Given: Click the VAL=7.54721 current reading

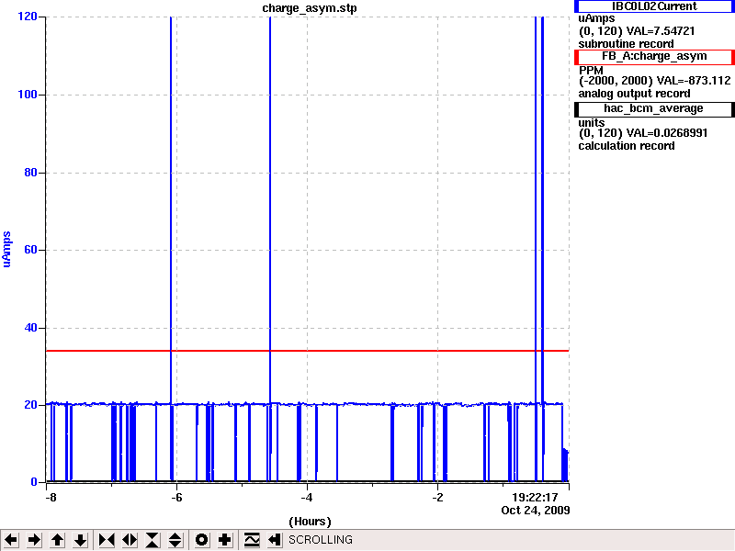Looking at the screenshot, I should click(661, 31).
